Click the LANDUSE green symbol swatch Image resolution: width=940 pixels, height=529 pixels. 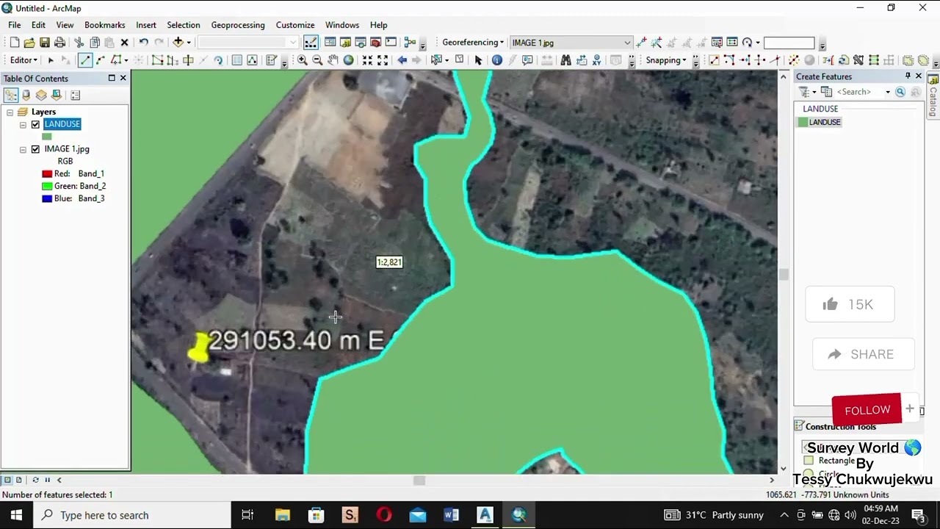47,137
